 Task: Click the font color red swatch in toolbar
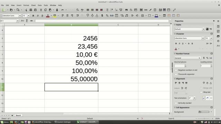coord(48,15)
